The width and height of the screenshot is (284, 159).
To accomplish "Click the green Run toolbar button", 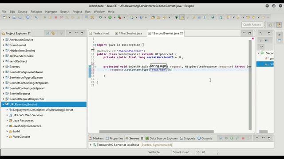I will tap(110, 17).
